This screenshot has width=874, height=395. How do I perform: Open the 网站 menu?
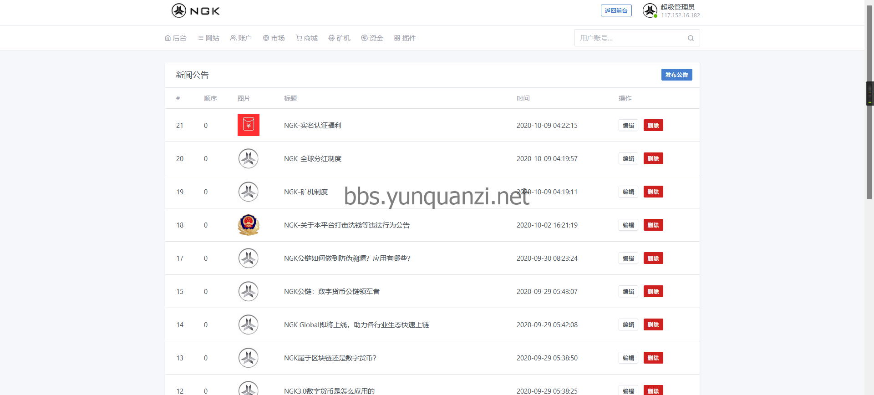click(x=208, y=38)
